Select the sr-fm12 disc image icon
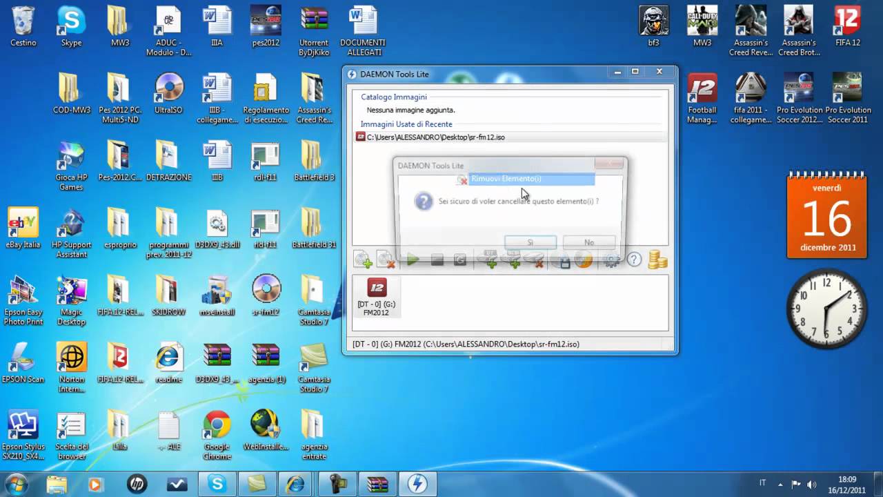883x497 pixels. pos(266,295)
